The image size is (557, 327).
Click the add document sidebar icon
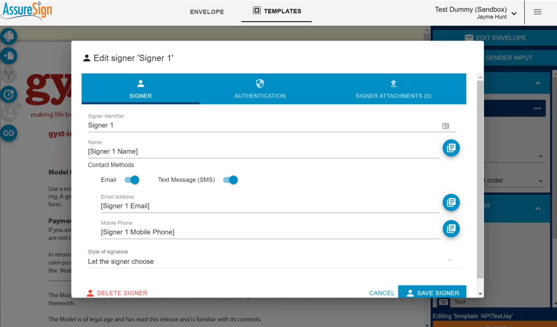coord(9,56)
